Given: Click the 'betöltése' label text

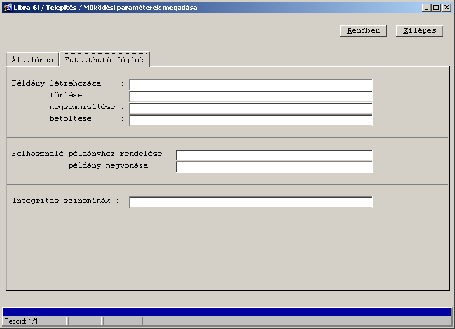Looking at the screenshot, I should click(x=70, y=118).
